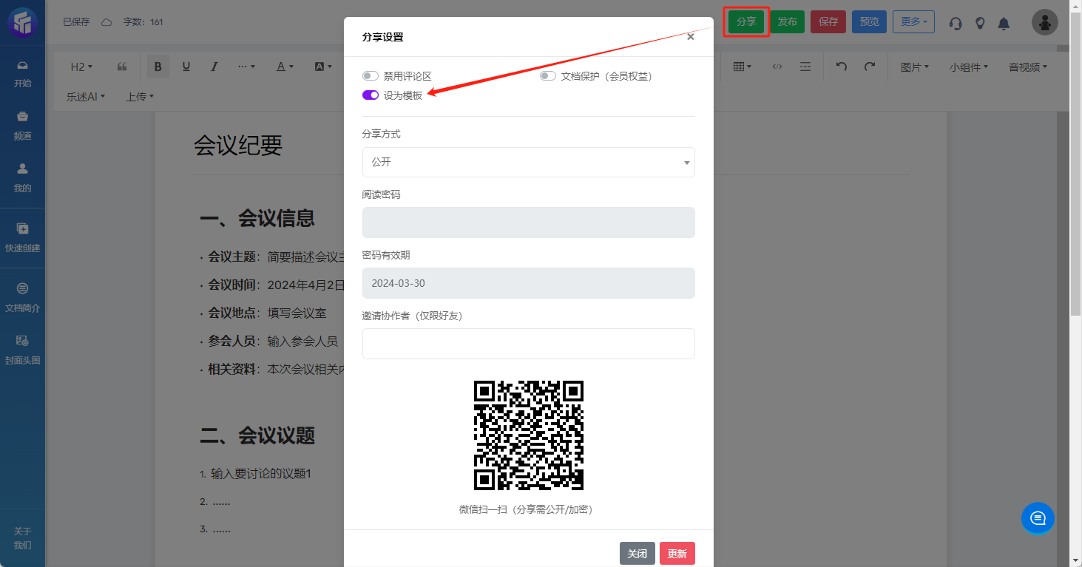1082x567 pixels.
Task: Click the WeChat QR code image
Action: point(529,435)
